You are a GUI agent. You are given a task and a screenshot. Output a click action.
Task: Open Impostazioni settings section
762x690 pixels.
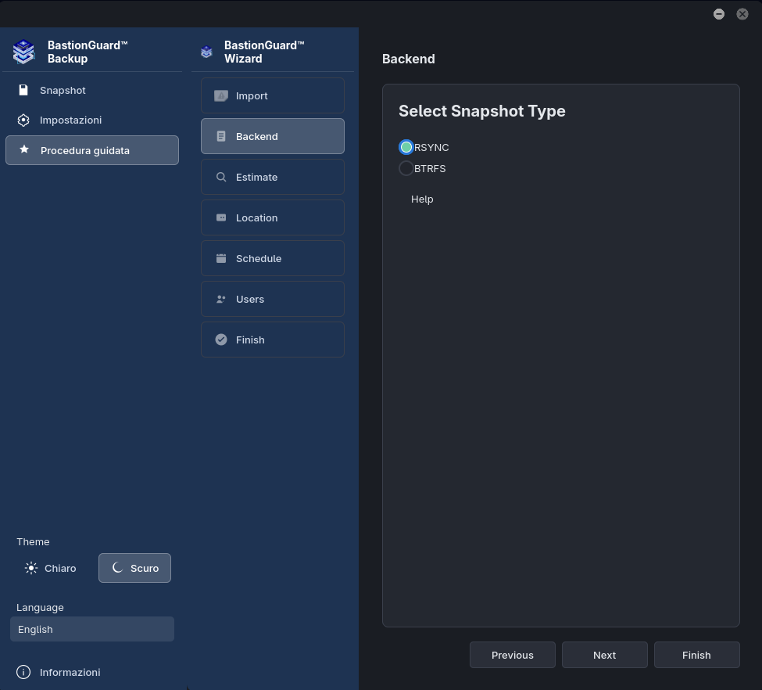(x=92, y=120)
